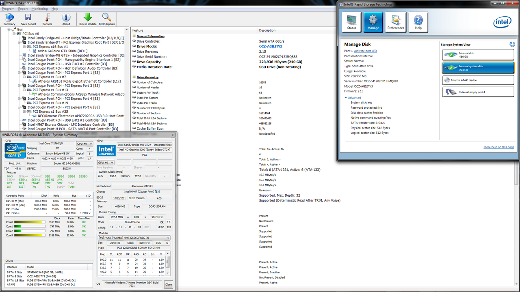Collapse PCI Express Port 1 node
The image size is (520, 292).
[x=19, y=73]
